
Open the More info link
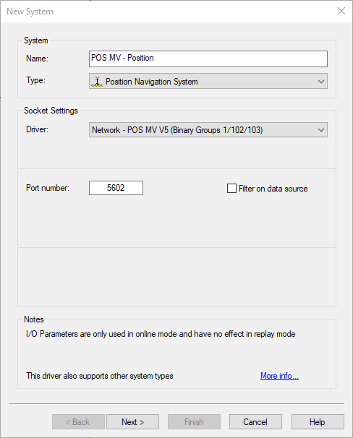(x=279, y=376)
